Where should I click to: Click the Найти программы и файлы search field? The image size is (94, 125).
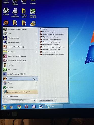(x=20, y=101)
